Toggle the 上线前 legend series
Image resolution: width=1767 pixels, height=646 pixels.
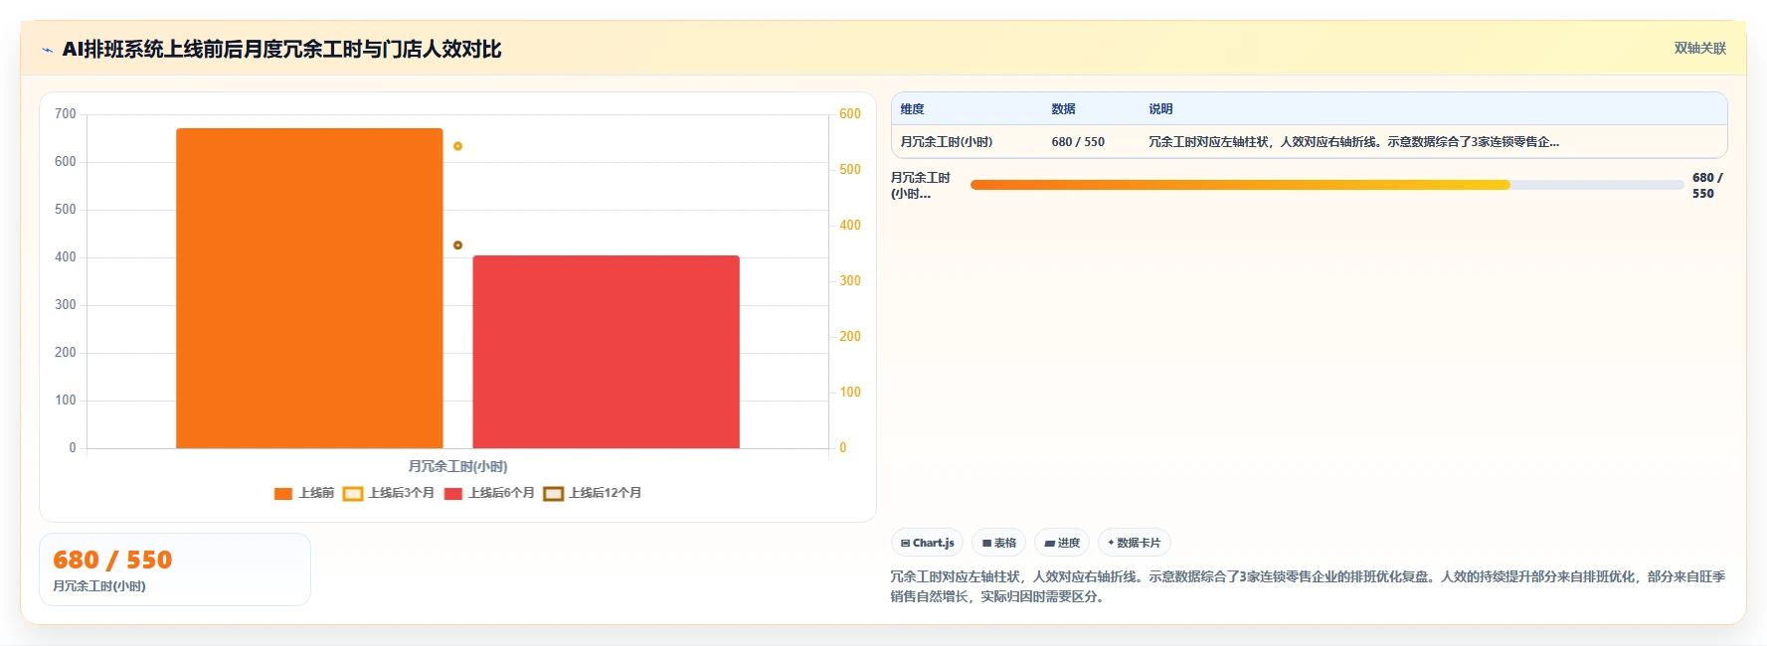point(304,493)
